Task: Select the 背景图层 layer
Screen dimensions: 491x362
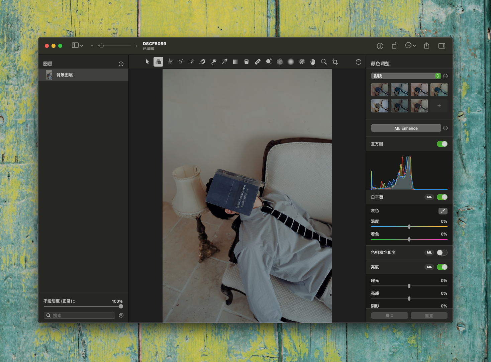Action: point(83,75)
